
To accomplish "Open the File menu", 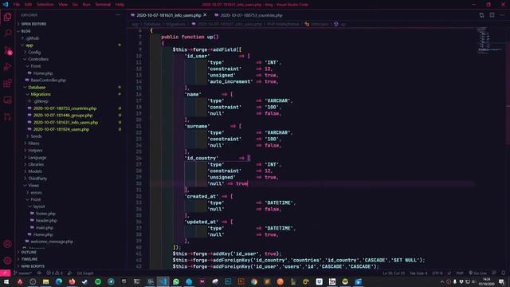I will click(x=17, y=5).
